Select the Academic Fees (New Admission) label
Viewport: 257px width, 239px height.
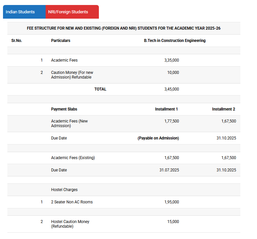click(x=69, y=123)
